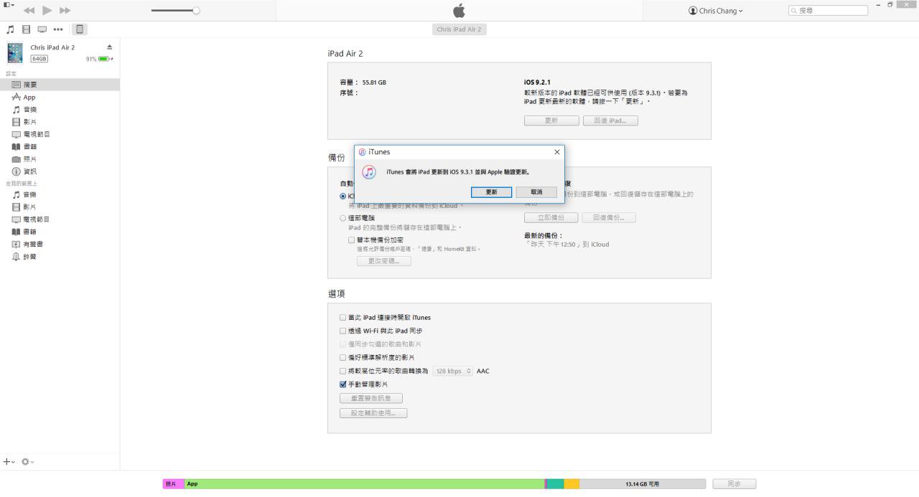Uncheck 手動管理影片
Screen dimensions: 919x497
tap(342, 384)
